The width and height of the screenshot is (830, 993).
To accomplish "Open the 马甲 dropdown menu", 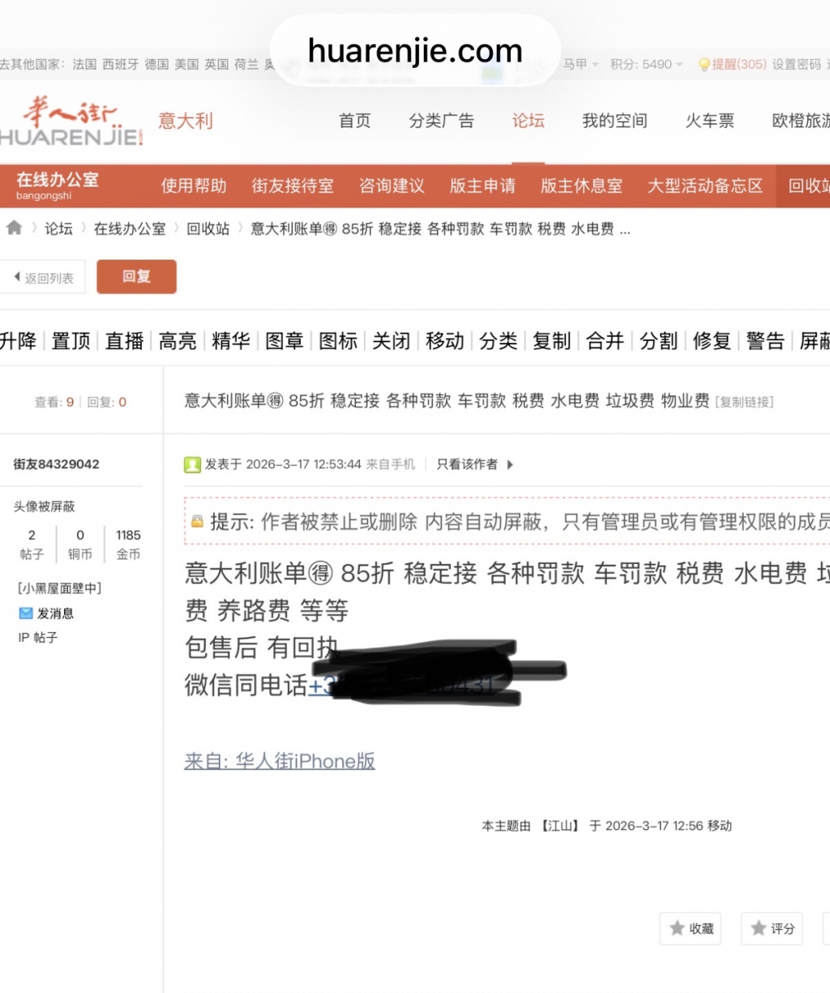I will click(x=580, y=64).
